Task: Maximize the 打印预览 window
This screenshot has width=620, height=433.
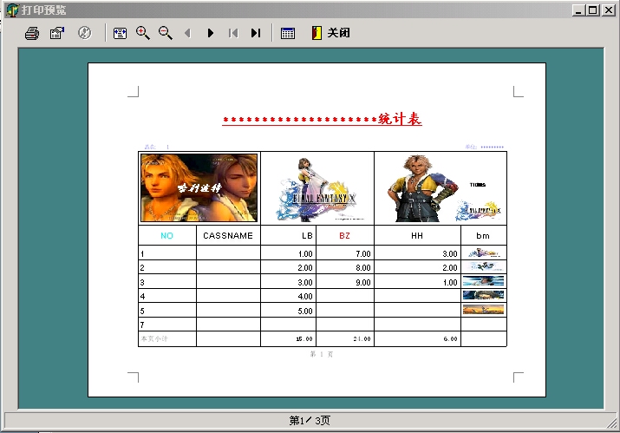Action: click(x=593, y=10)
